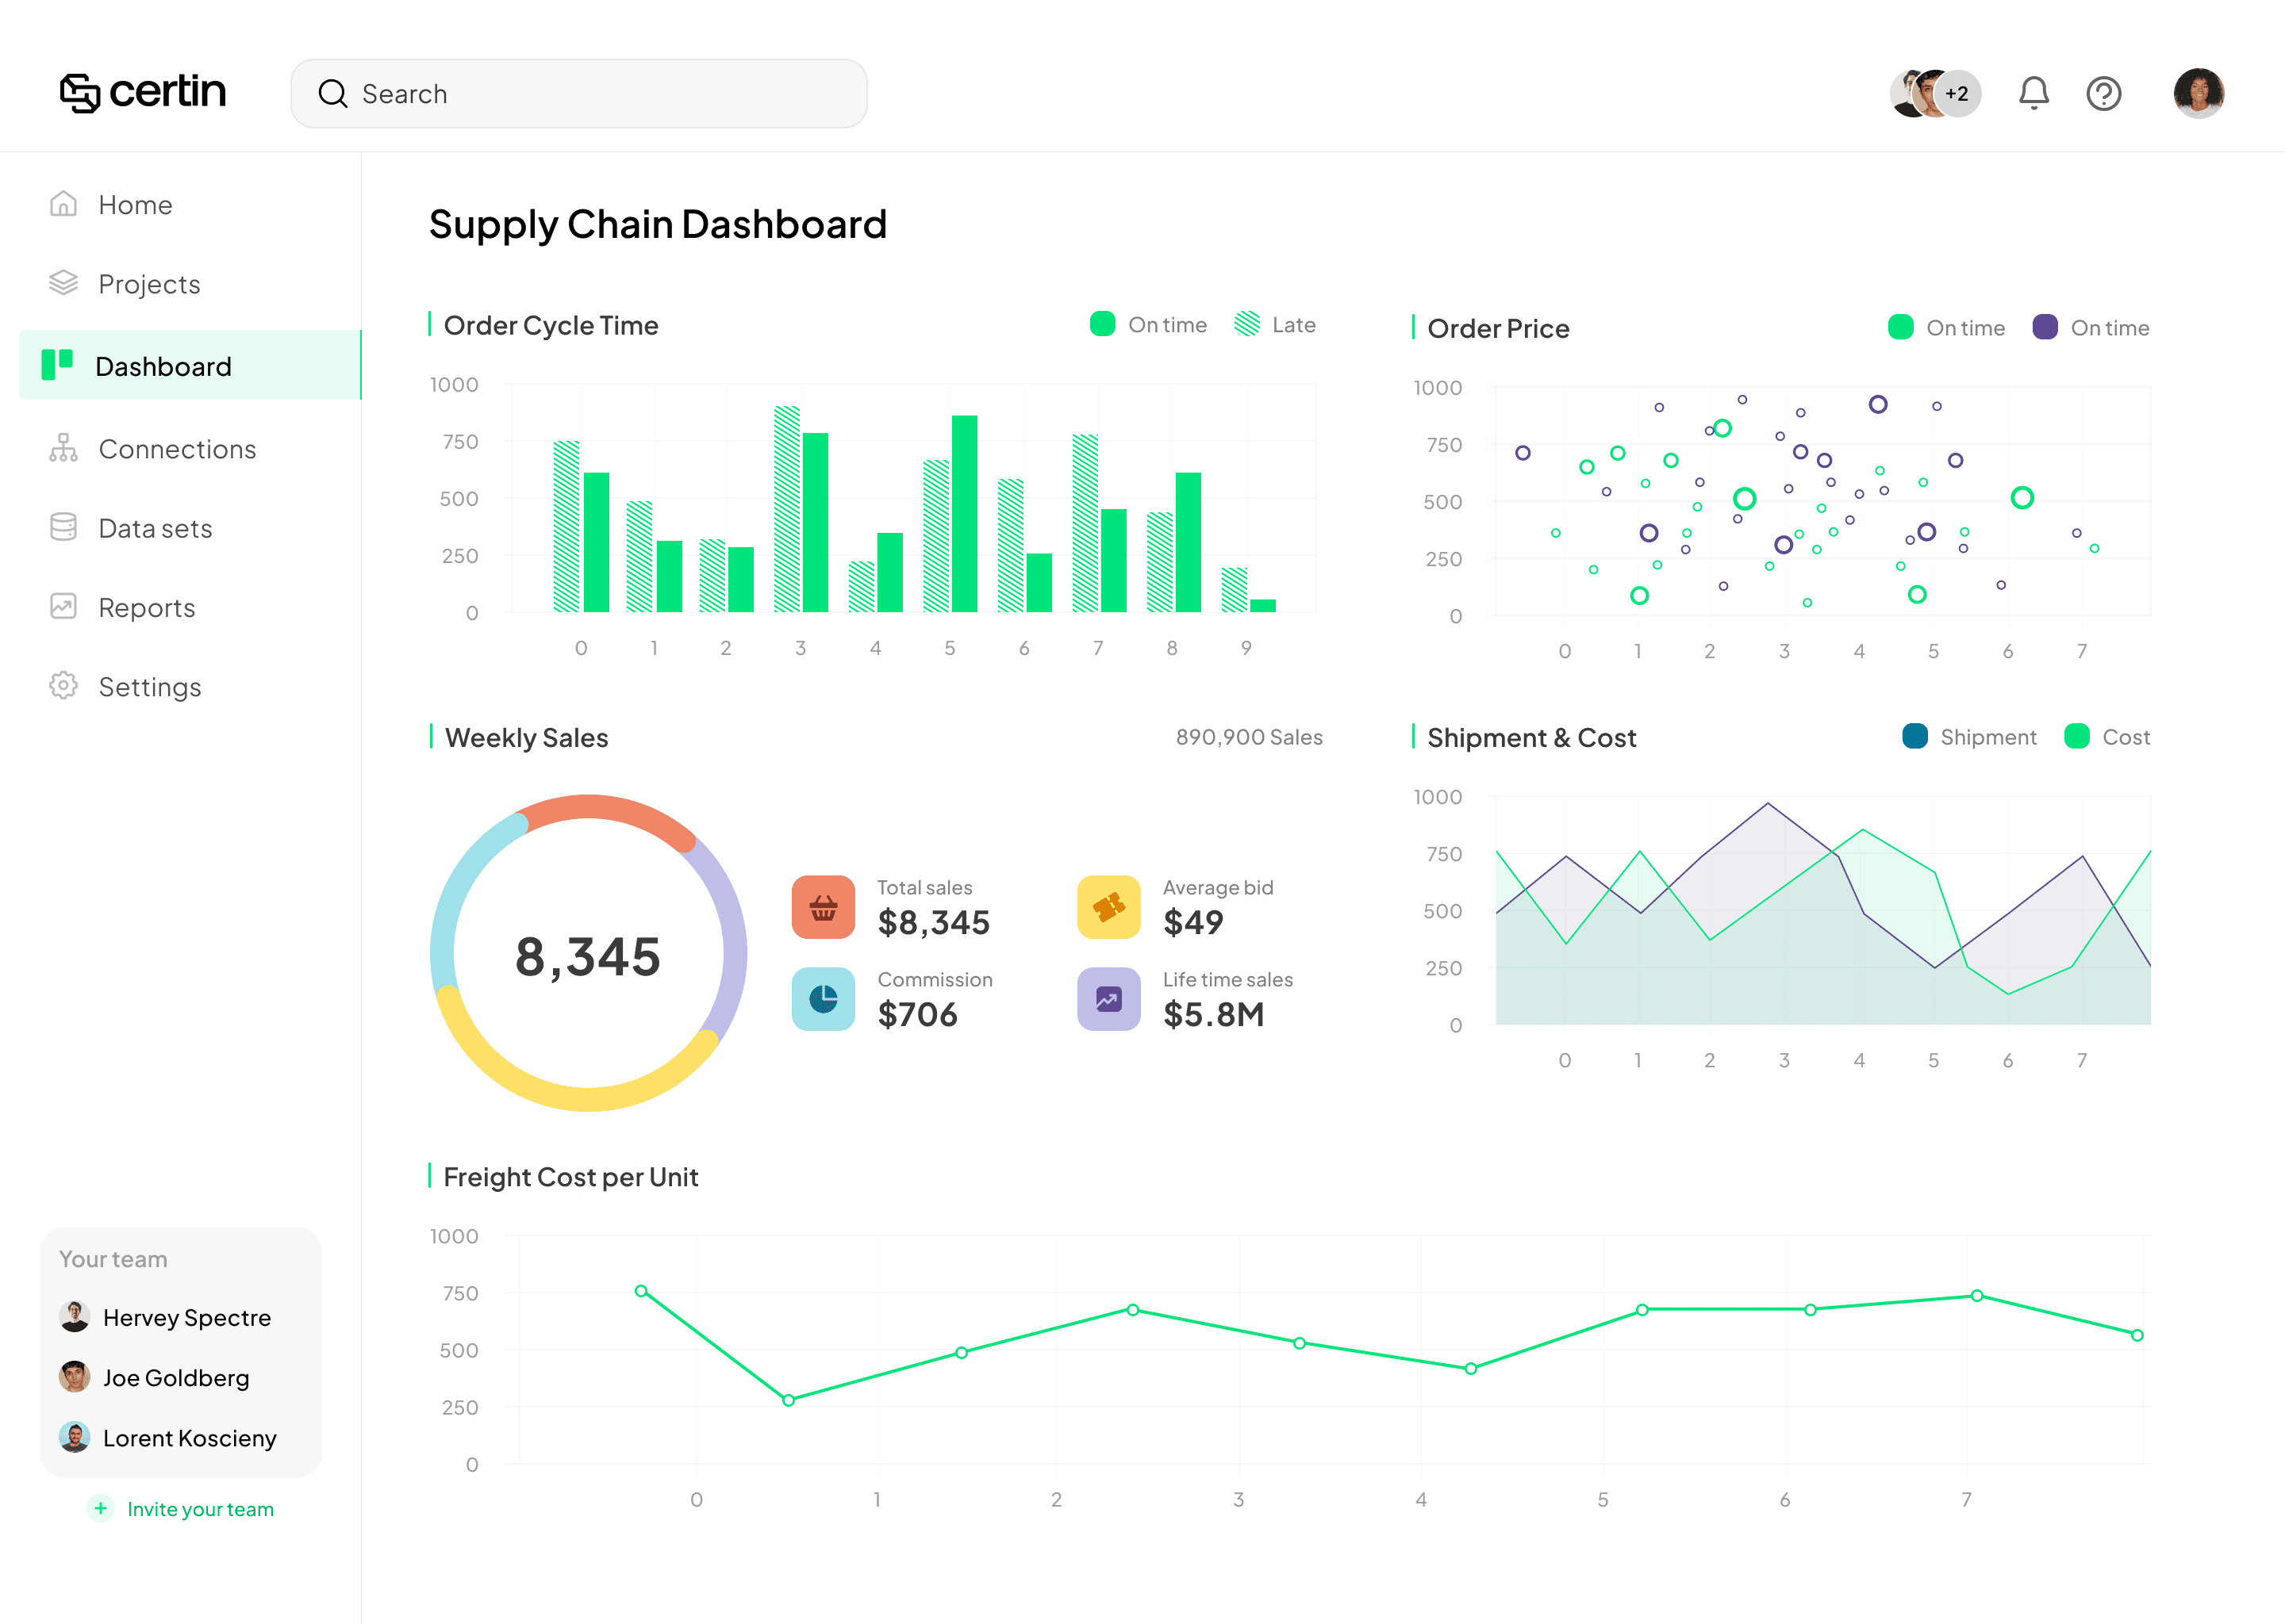Click the Supply Chain Dashboard heading
Image resolution: width=2285 pixels, height=1624 pixels.
point(659,224)
